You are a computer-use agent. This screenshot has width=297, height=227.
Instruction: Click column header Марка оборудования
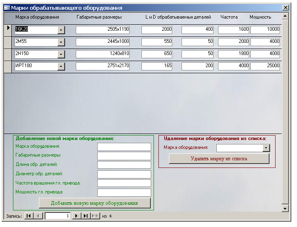[37, 17]
